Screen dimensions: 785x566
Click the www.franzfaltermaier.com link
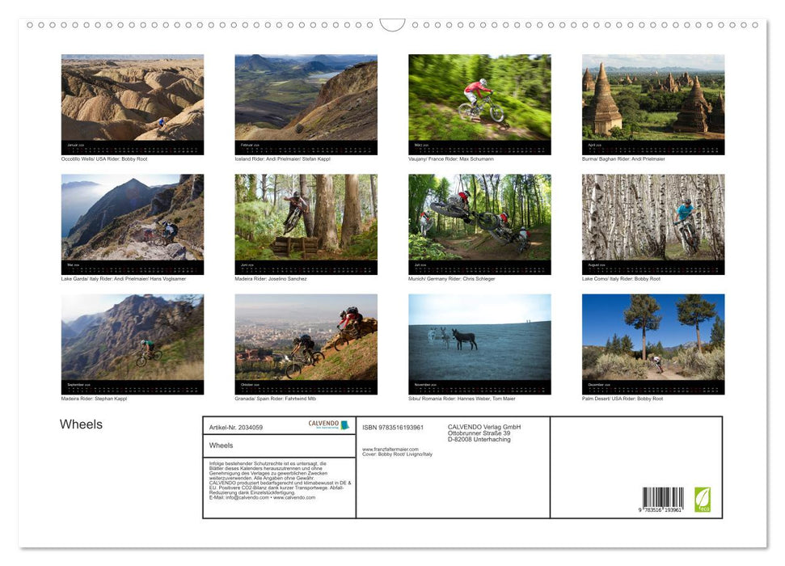pyautogui.click(x=390, y=450)
